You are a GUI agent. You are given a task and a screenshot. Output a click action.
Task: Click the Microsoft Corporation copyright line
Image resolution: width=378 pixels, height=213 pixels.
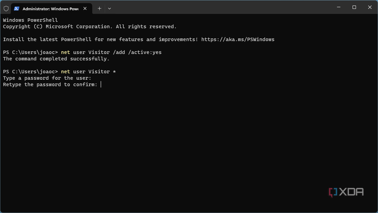point(89,27)
